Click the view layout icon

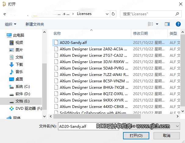tap(151, 24)
